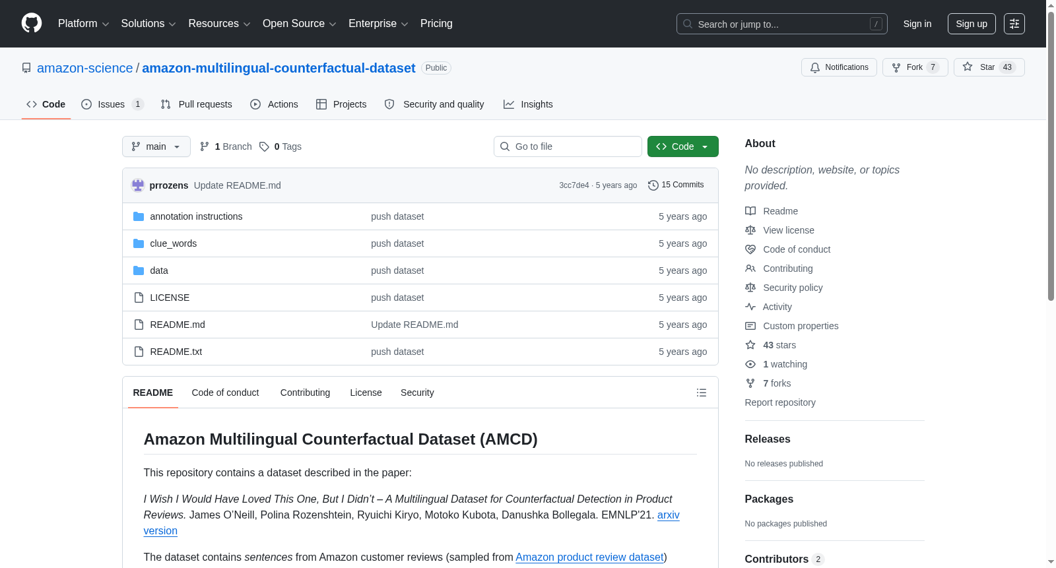Click the View license scale icon

[x=750, y=230]
